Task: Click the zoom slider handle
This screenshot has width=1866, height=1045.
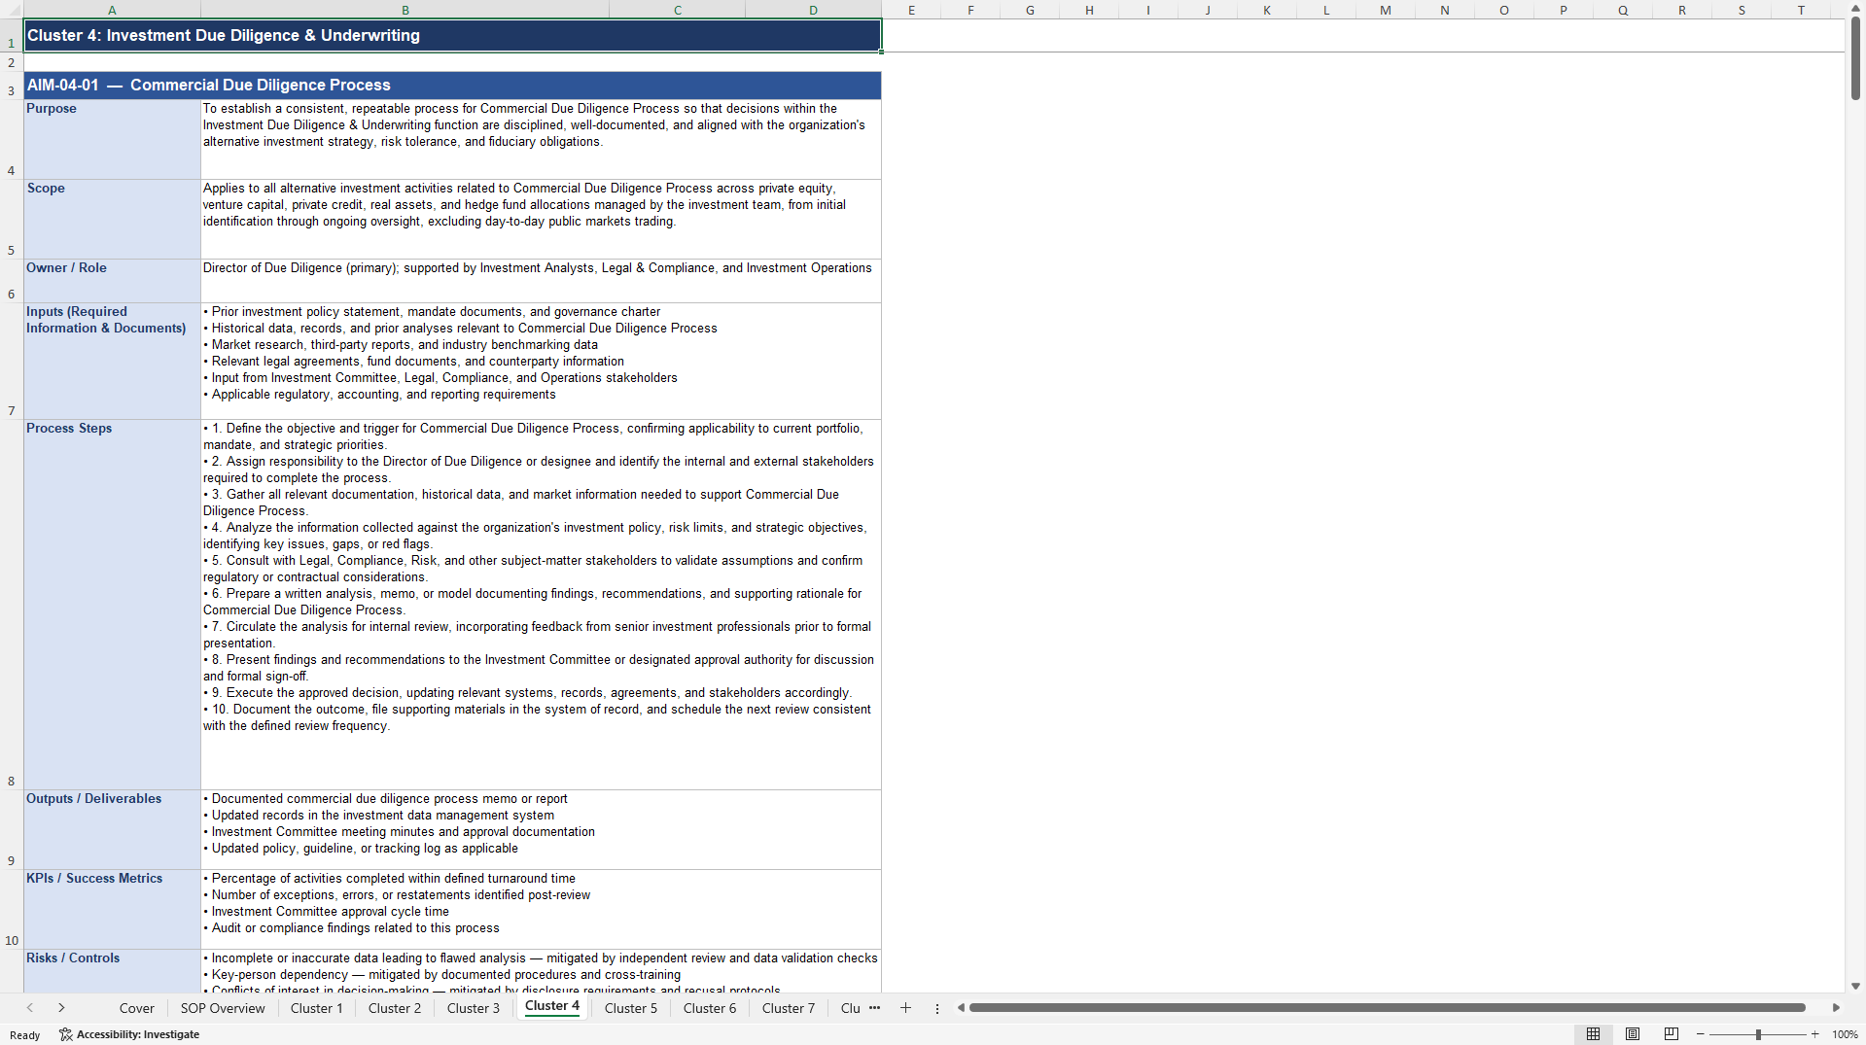Action: 1758,1034
